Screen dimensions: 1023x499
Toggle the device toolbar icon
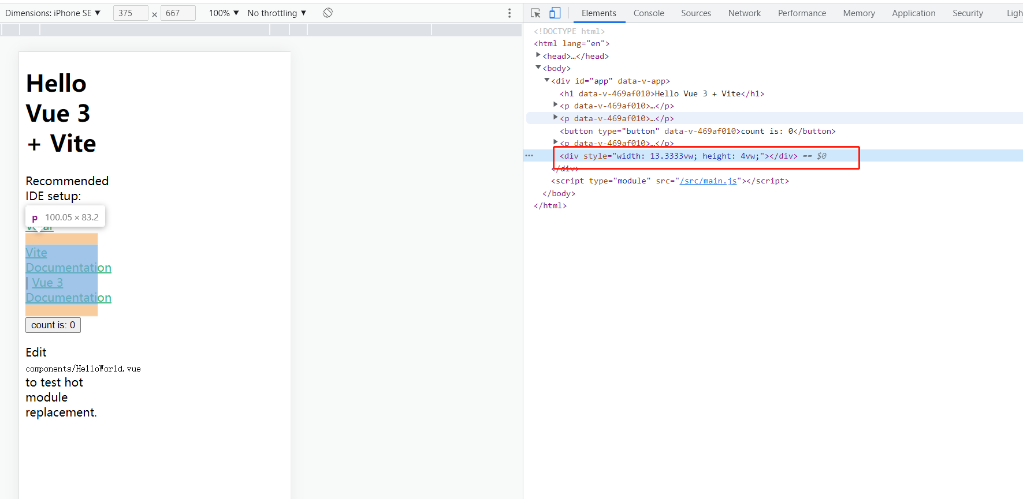(x=555, y=13)
